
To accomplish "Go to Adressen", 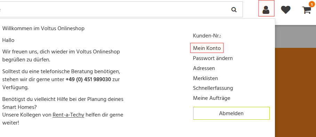I will 204,68.
